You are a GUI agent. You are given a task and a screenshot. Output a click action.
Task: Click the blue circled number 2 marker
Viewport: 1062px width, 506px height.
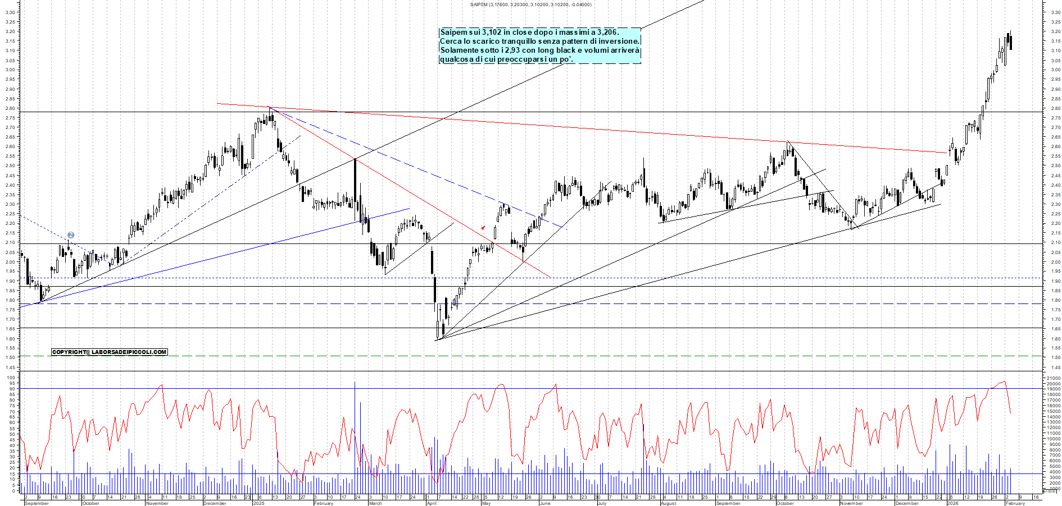tap(71, 235)
